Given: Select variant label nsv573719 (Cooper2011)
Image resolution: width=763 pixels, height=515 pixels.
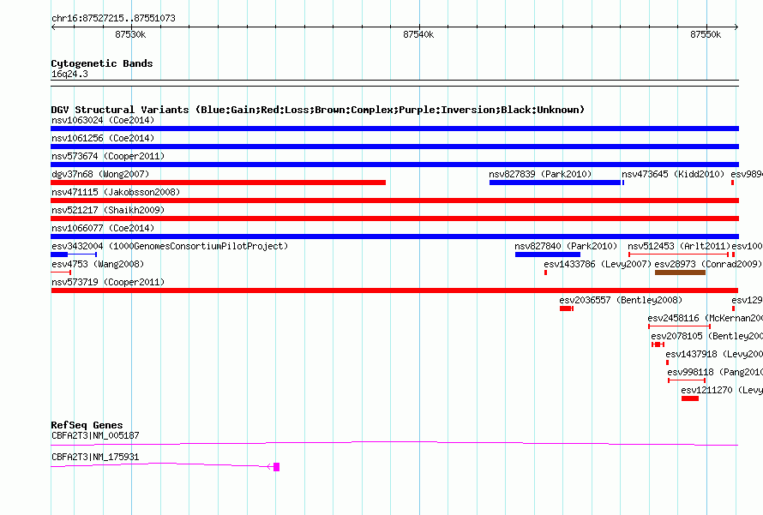Looking at the screenshot, I should coord(108,282).
